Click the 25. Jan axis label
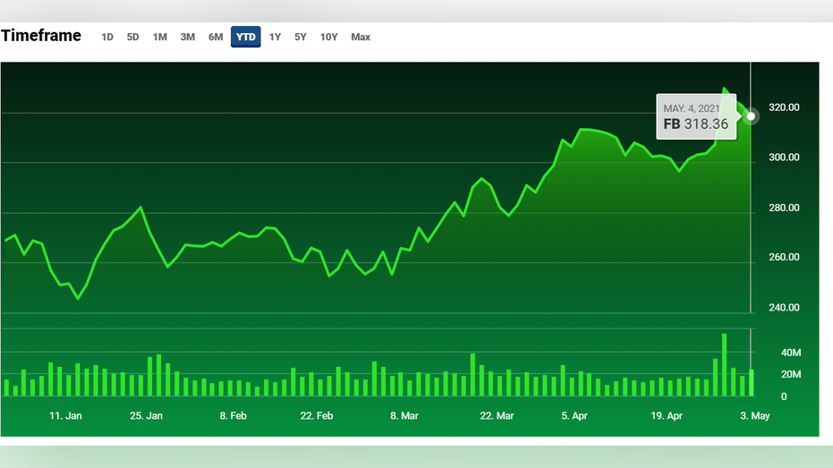 coord(146,416)
